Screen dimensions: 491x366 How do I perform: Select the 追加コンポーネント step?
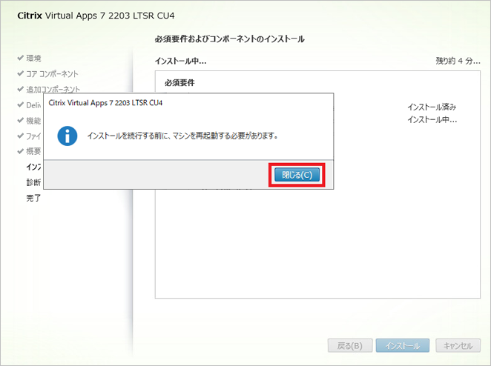(53, 89)
